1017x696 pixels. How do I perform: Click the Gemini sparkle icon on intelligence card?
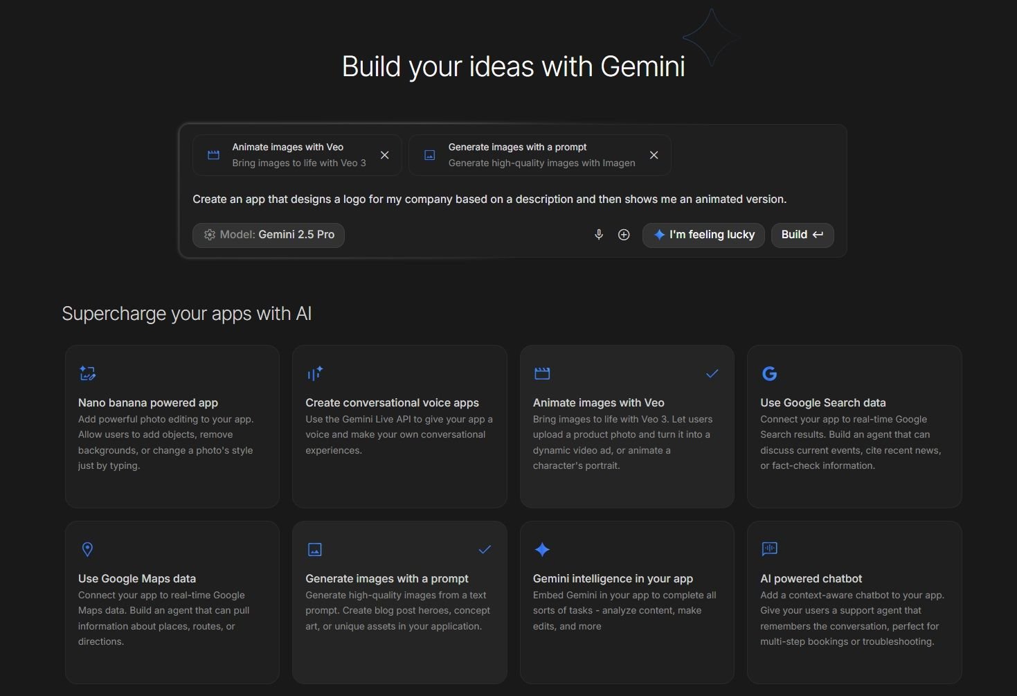tap(542, 548)
